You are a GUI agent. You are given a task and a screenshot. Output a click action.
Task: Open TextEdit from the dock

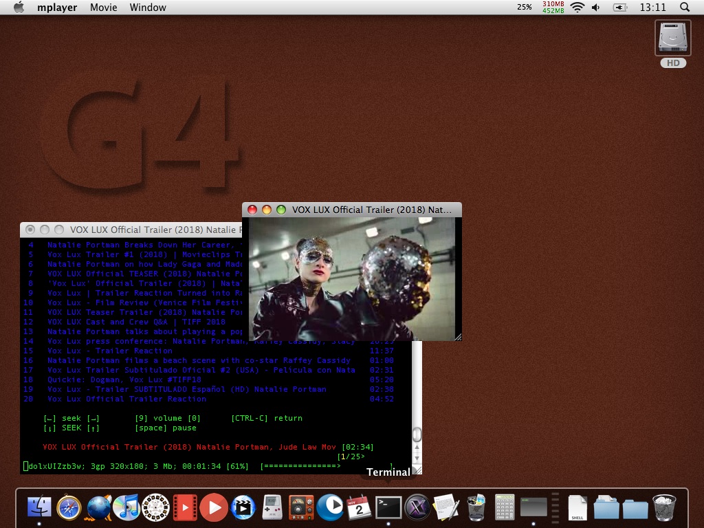445,507
